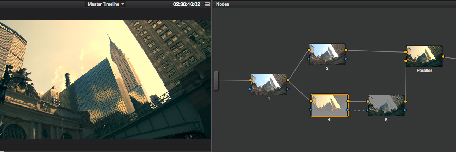Click node 5 orange RGB output connector
456x152 pixels.
[405, 102]
